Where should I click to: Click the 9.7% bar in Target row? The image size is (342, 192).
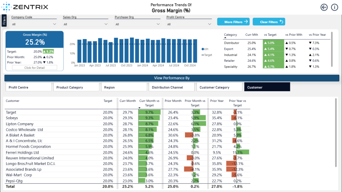[149, 112]
